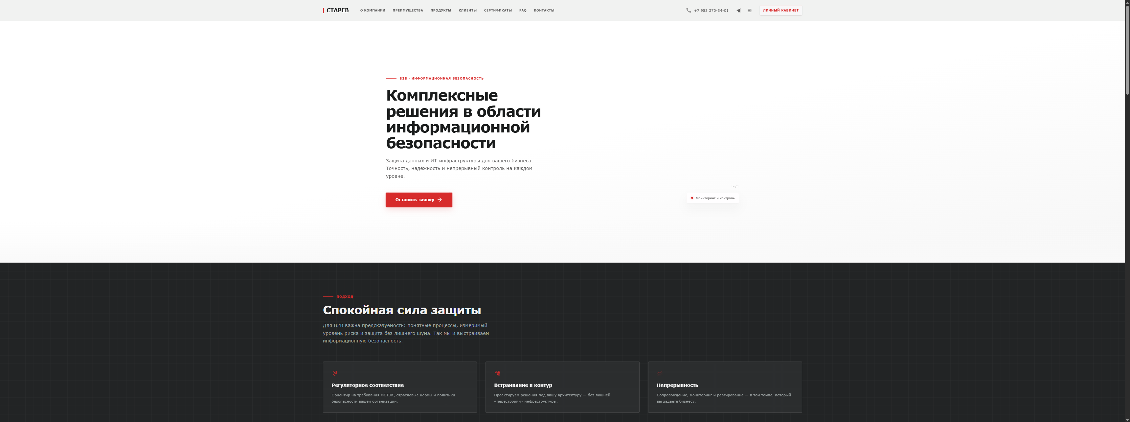
Task: Click the chart icon above Непрерывность
Action: click(x=660, y=373)
